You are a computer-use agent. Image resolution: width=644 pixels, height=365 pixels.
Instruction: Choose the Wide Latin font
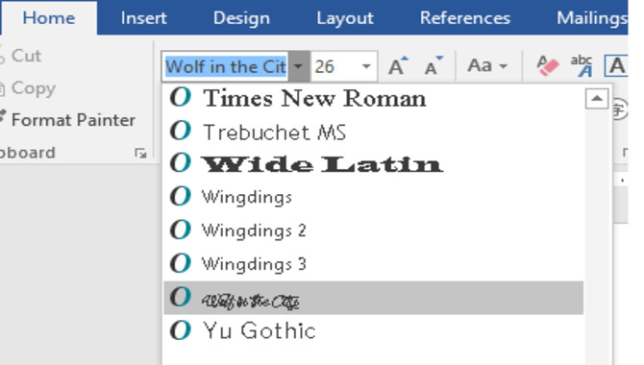pyautogui.click(x=373, y=163)
